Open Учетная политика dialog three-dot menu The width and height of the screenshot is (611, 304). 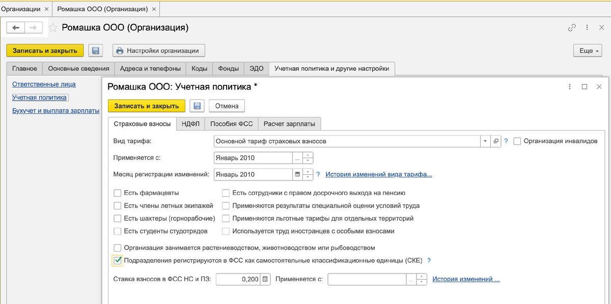pos(569,87)
